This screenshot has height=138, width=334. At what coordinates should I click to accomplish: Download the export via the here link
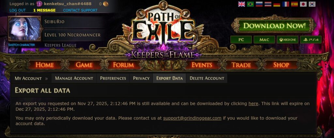[x=253, y=104]
